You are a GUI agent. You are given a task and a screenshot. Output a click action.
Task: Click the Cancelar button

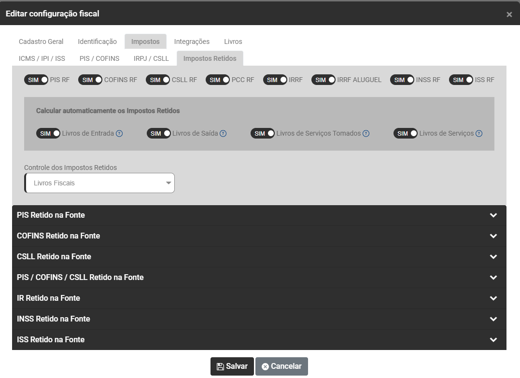point(281,366)
